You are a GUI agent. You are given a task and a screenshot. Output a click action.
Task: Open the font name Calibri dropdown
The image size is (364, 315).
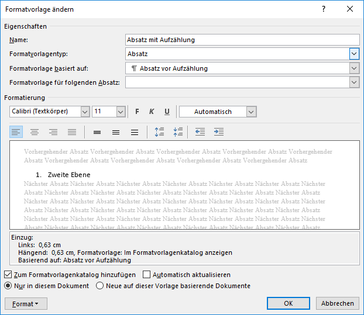(x=85, y=112)
